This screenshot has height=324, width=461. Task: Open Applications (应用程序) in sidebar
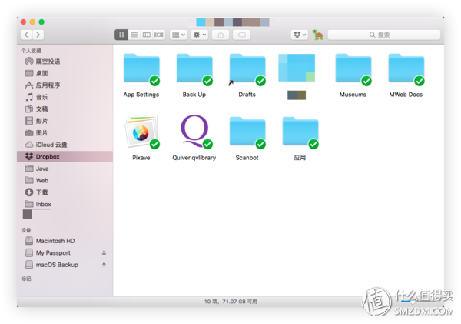click(x=65, y=85)
